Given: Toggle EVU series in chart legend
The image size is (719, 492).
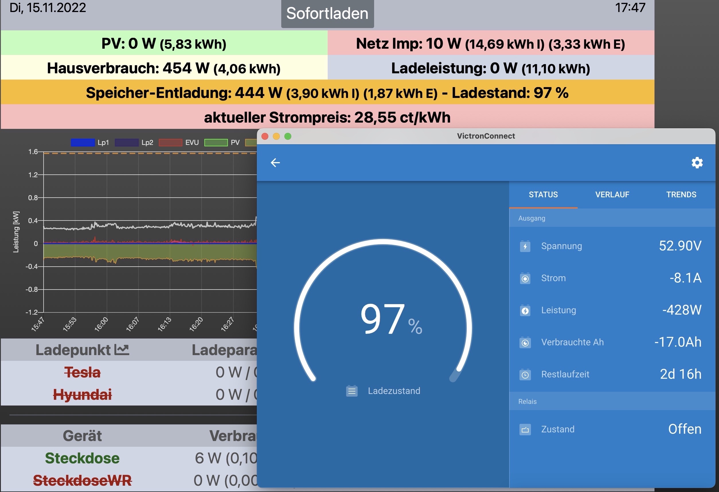Looking at the screenshot, I should click(x=171, y=142).
